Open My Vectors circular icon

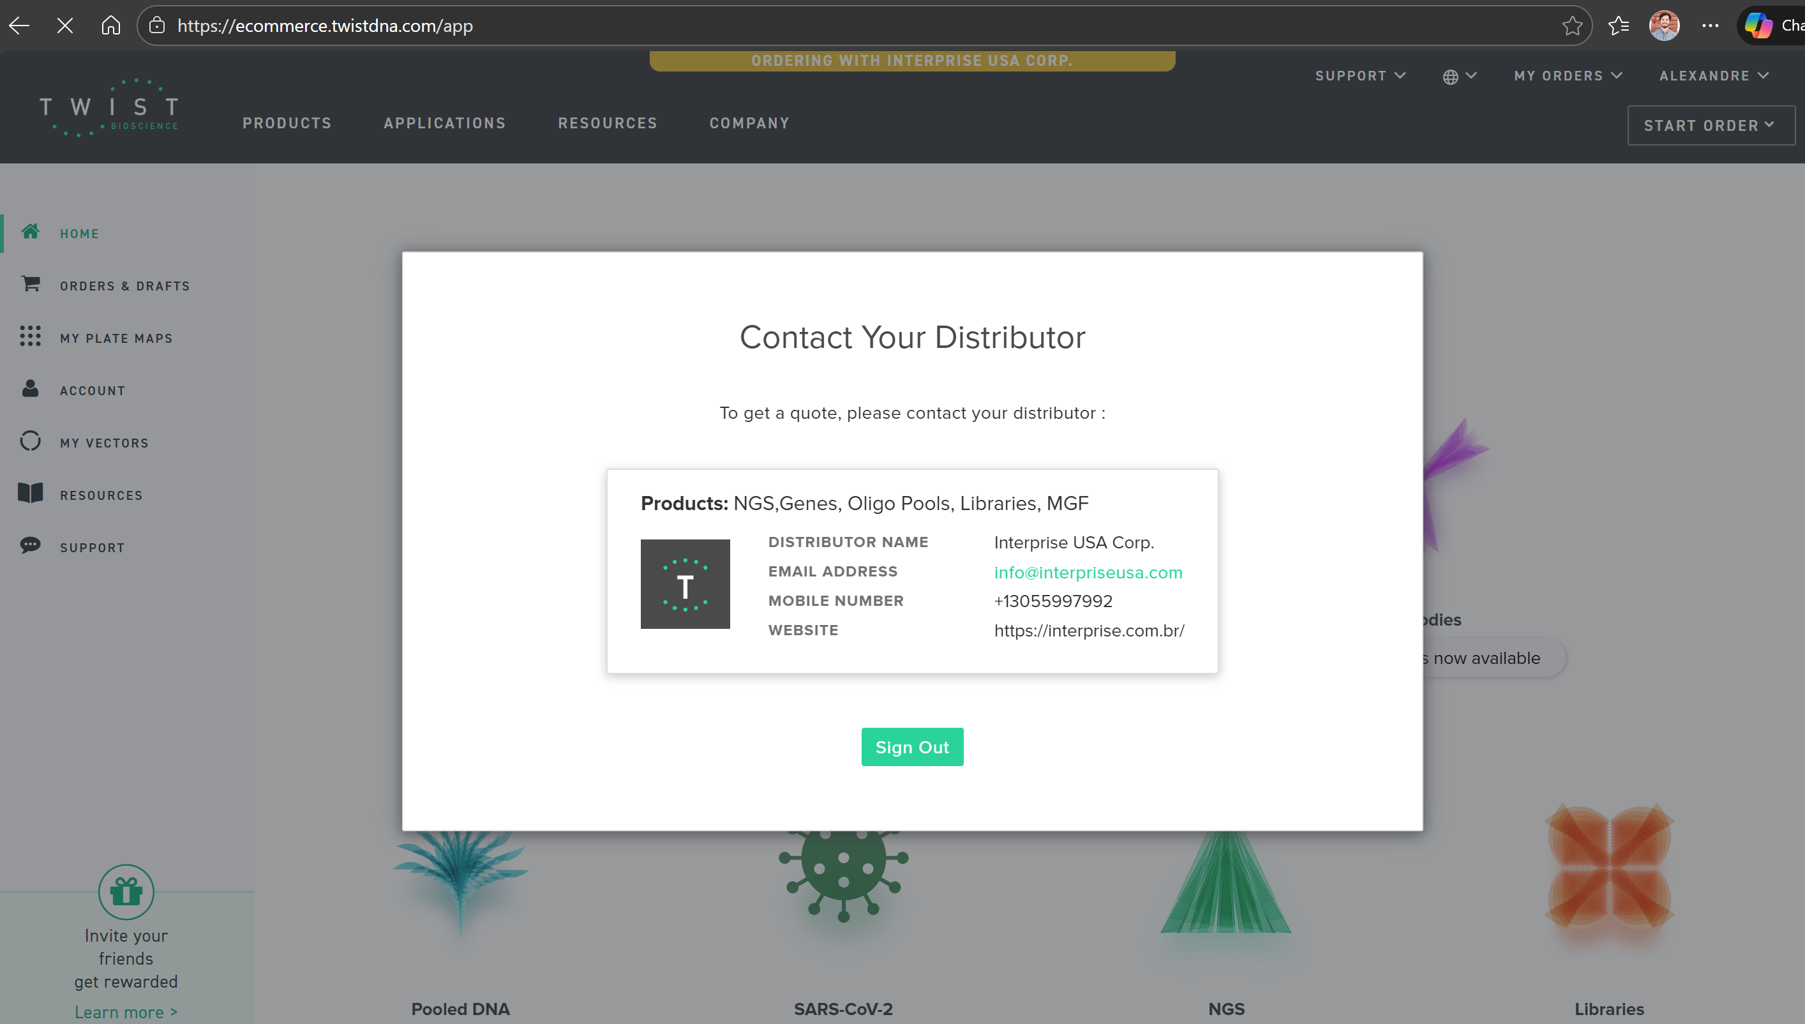coord(30,441)
